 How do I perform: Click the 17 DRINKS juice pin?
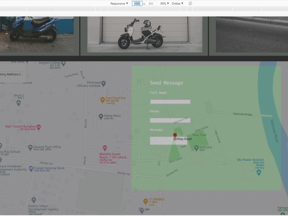145,202
